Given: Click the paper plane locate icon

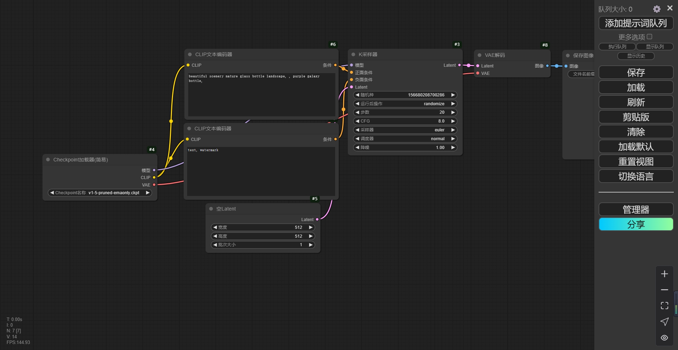Looking at the screenshot, I should (x=664, y=321).
